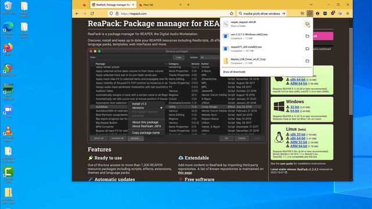Open the tracking protection shield icon

point(111,14)
